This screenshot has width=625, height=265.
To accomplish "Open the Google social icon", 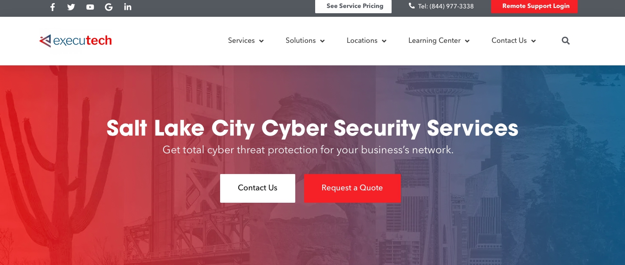I will (x=109, y=7).
